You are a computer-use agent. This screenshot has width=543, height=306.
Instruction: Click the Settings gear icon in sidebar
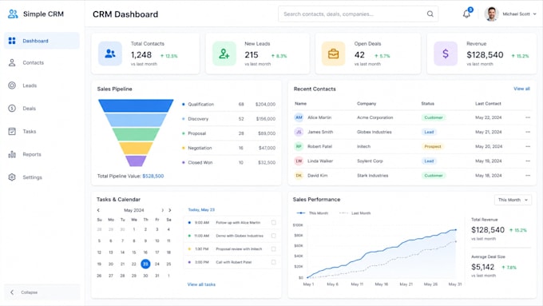(12, 177)
